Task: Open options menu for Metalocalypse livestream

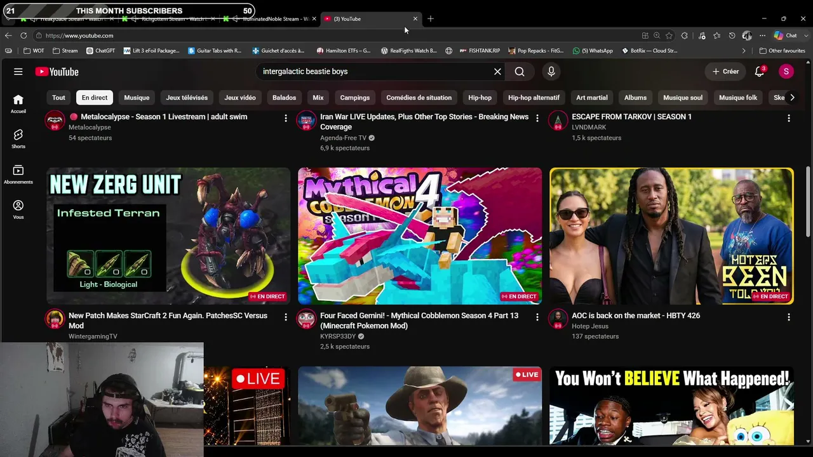Action: tap(286, 118)
